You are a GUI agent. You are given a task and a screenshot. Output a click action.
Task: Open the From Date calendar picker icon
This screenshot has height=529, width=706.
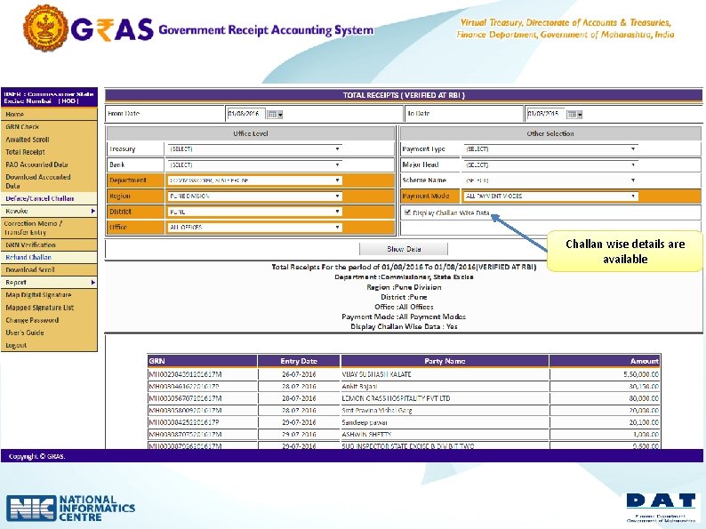[x=275, y=115]
